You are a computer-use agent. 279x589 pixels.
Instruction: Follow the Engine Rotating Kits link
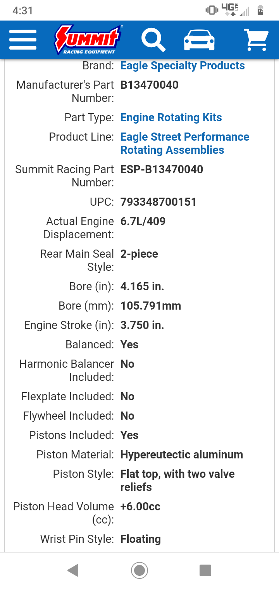pyautogui.click(x=171, y=117)
